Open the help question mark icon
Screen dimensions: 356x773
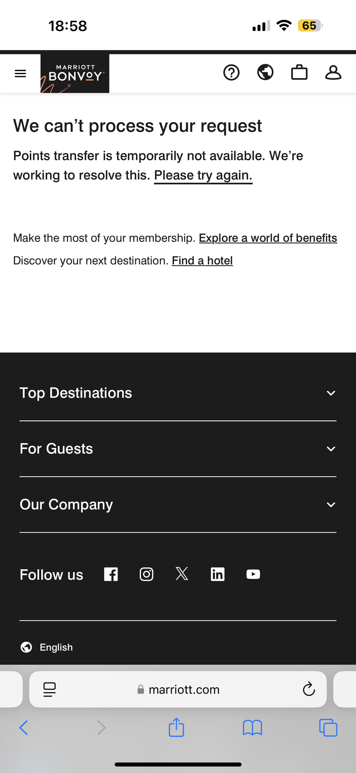(x=232, y=73)
